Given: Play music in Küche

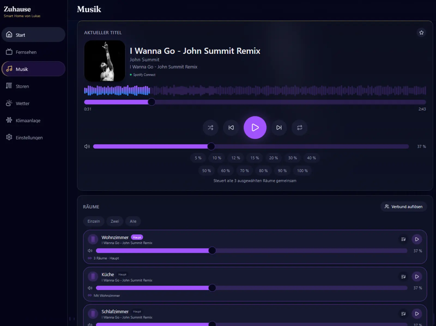Looking at the screenshot, I should [417, 276].
